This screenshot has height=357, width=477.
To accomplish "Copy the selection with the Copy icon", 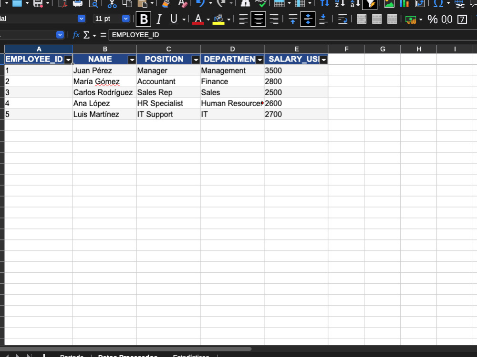I will click(127, 4).
